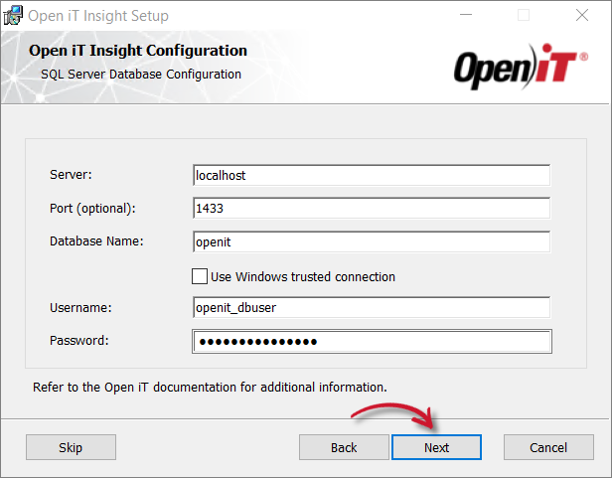This screenshot has height=478, width=612.
Task: Click the installer icon in the title bar
Action: [x=13, y=16]
